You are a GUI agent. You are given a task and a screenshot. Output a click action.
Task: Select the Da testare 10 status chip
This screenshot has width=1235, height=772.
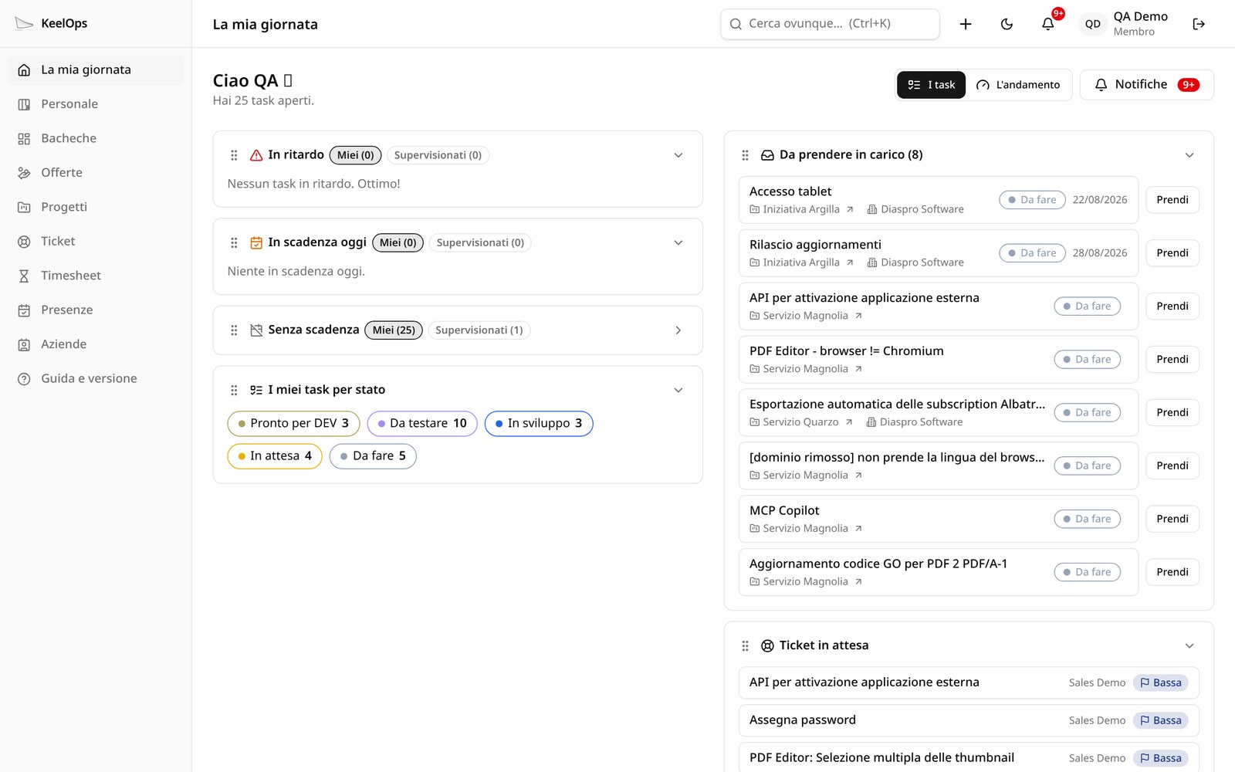point(422,423)
